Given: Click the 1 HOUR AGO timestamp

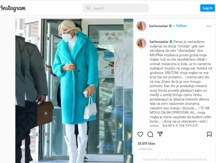Looking at the screenshot, I should [x=145, y=149].
